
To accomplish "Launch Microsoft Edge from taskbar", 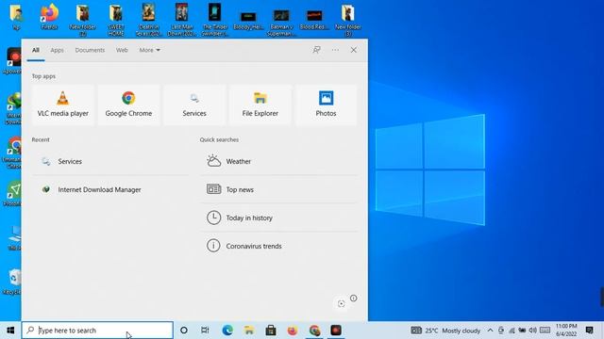I will pyautogui.click(x=227, y=331).
